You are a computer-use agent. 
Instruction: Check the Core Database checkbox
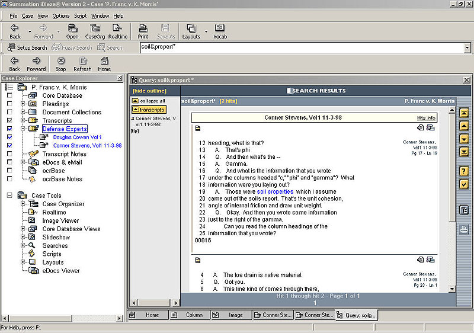[9, 95]
